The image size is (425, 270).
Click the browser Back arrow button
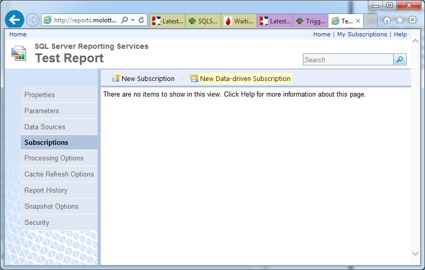(15, 20)
